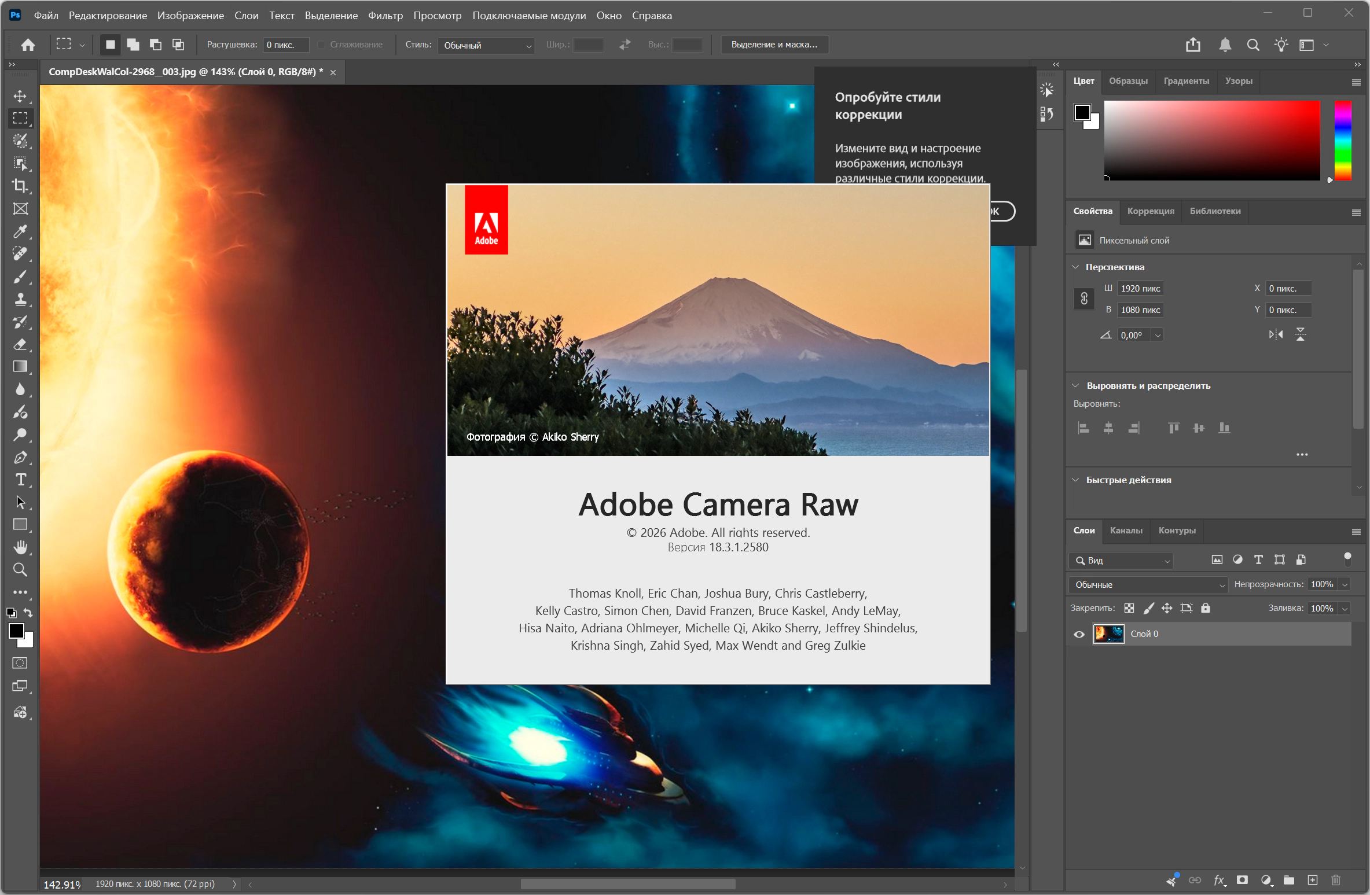The height and width of the screenshot is (895, 1370).
Task: Collapse the Выровнять и распределить section
Action: tap(1076, 385)
